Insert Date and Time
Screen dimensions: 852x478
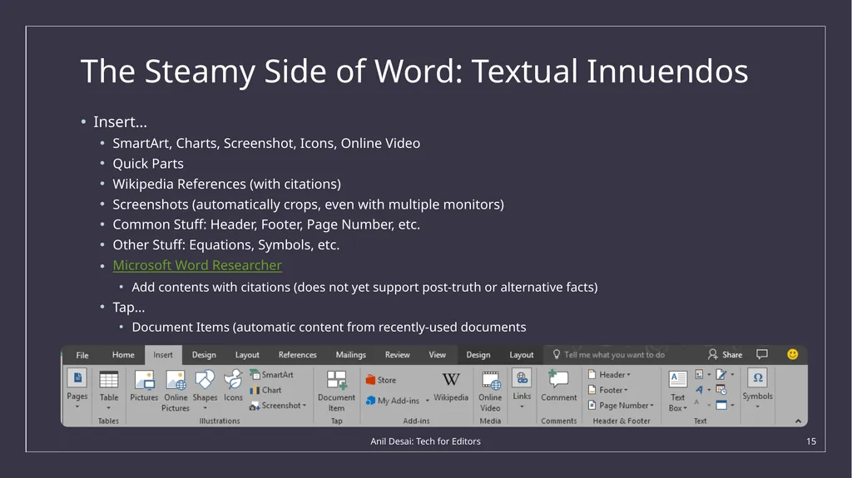click(x=721, y=389)
